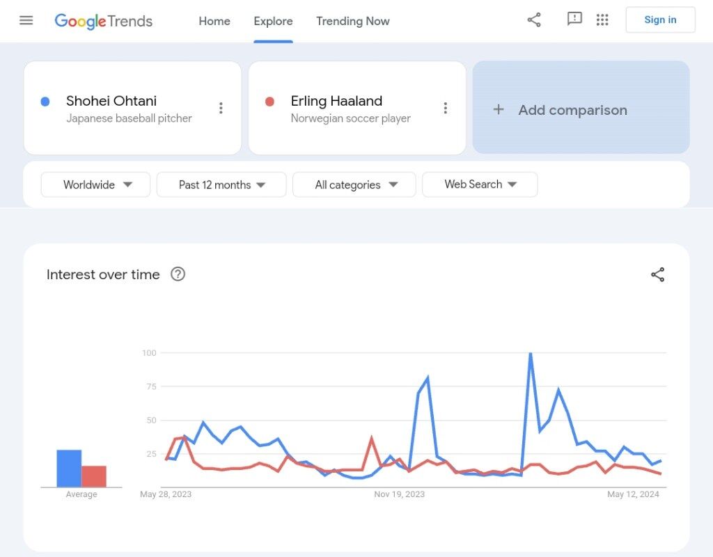This screenshot has width=713, height=557.
Task: Open the send feedback icon
Action: [x=574, y=19]
